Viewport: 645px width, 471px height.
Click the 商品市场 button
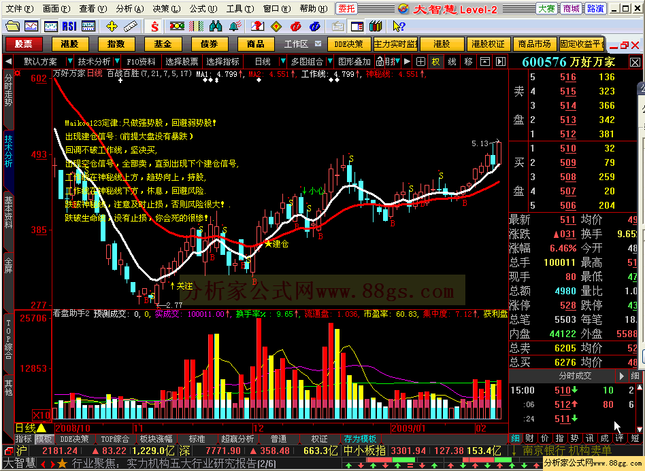point(534,44)
